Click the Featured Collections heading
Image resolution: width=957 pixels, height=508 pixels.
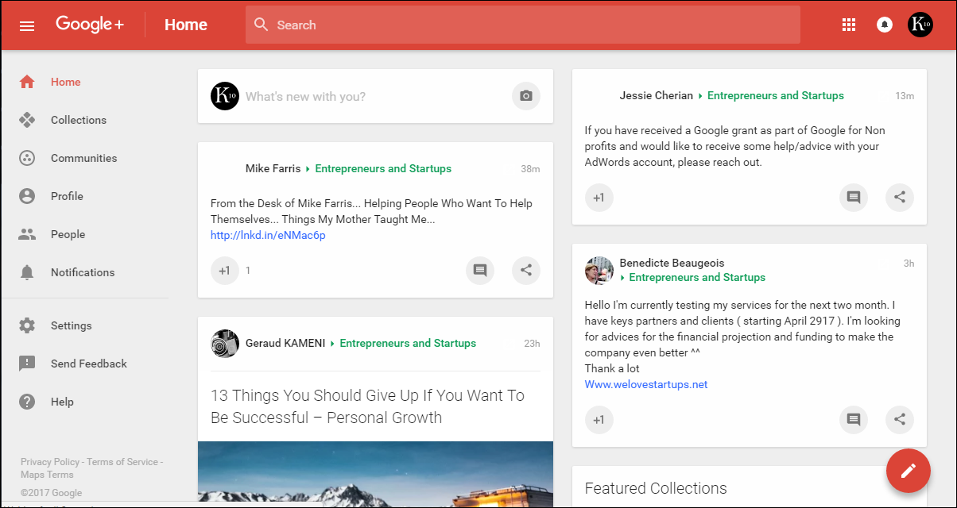click(656, 488)
